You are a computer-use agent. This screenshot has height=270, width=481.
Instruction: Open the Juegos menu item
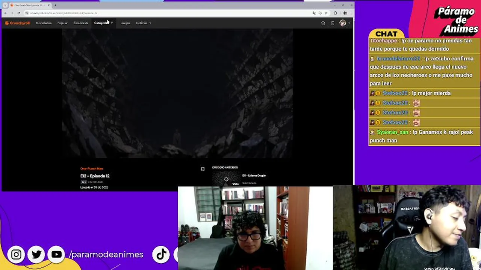(x=126, y=23)
